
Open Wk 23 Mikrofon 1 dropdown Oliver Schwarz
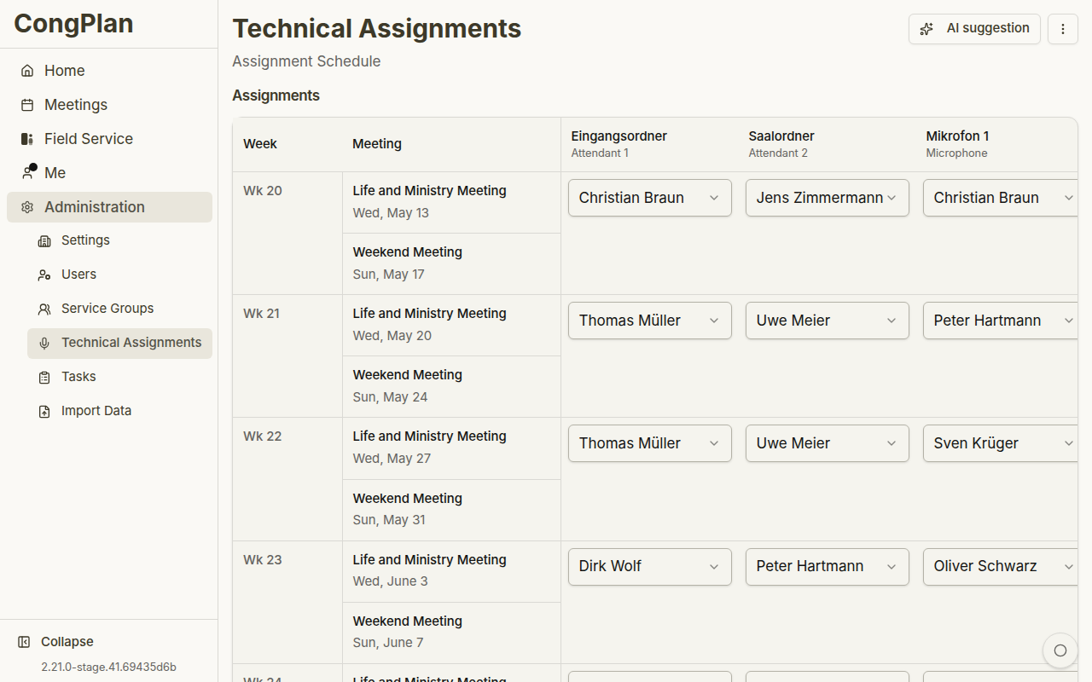tap(1001, 566)
